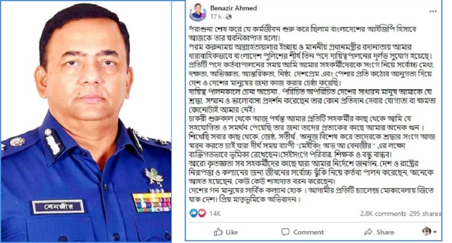This screenshot has height=243, width=452.
Task: Select the Like text label
Action: point(232,232)
